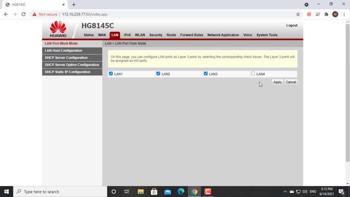The width and height of the screenshot is (350, 197).
Task: Log out via Logout link
Action: click(x=291, y=26)
